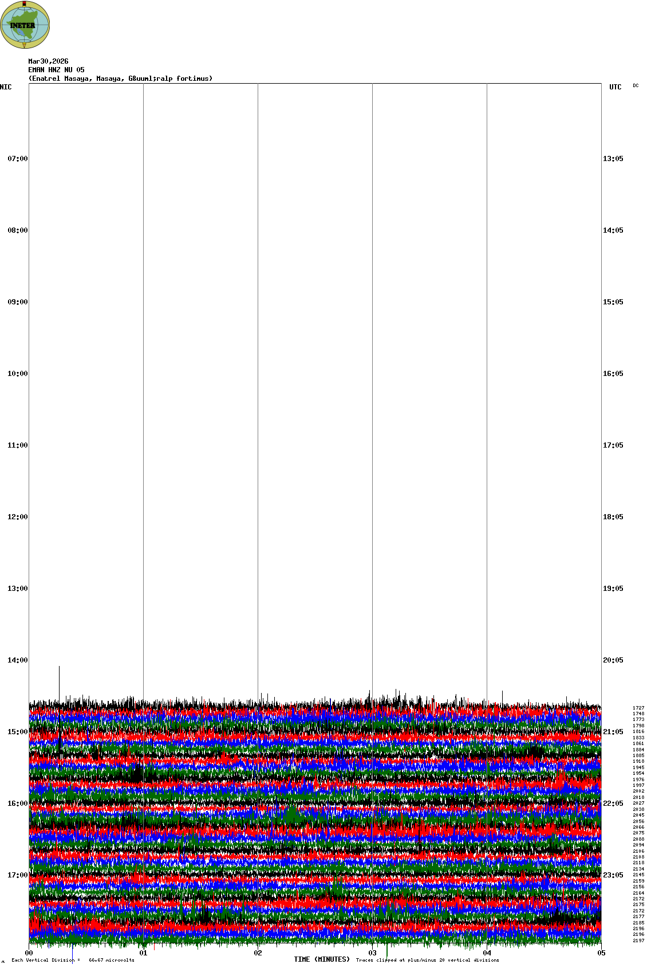
Task: Click the Mar30,2026 date text
Action: [48, 61]
